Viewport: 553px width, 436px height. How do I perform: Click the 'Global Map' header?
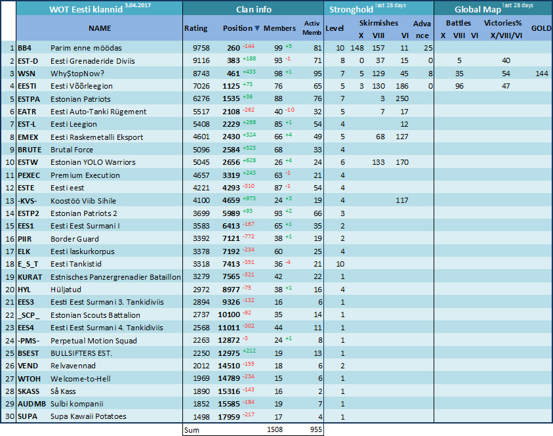pos(478,10)
